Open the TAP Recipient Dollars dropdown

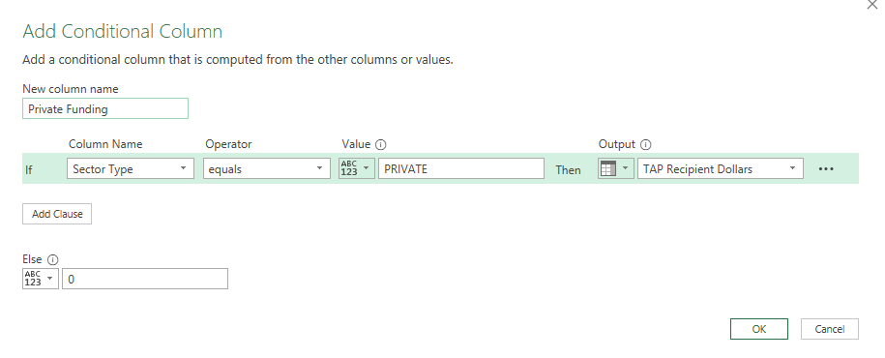tap(721, 168)
